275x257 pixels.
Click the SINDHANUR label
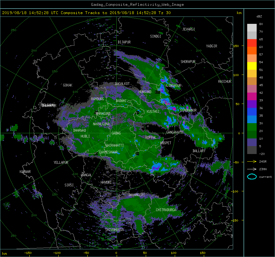pyautogui.click(x=188, y=110)
